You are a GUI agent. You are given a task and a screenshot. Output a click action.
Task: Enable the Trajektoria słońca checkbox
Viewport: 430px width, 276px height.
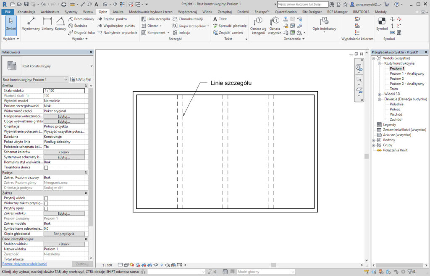46,167
